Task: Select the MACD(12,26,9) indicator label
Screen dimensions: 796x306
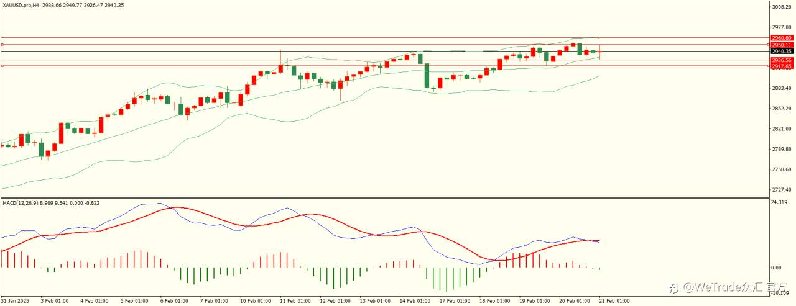Action: [x=21, y=203]
